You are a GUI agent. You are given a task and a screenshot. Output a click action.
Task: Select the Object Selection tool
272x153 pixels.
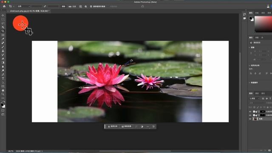(3, 27)
